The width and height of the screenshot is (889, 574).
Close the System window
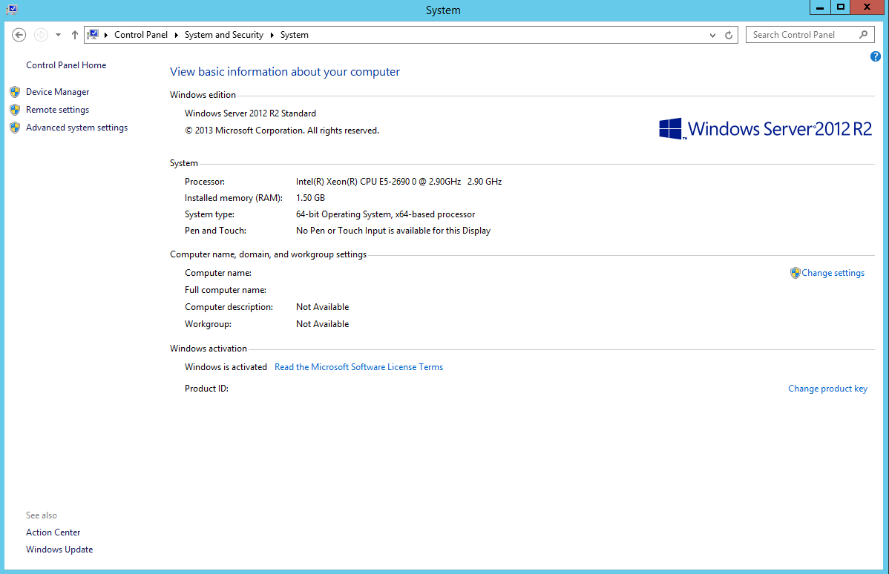point(867,7)
